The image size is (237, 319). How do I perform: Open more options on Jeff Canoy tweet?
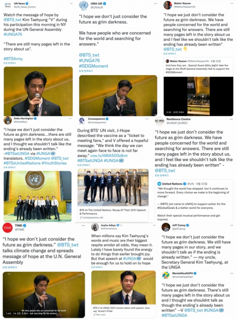point(231,225)
